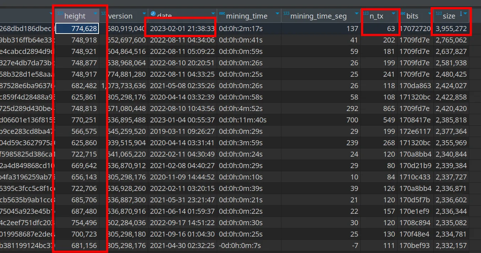Select the bits cell 17072720

pyautogui.click(x=415, y=29)
